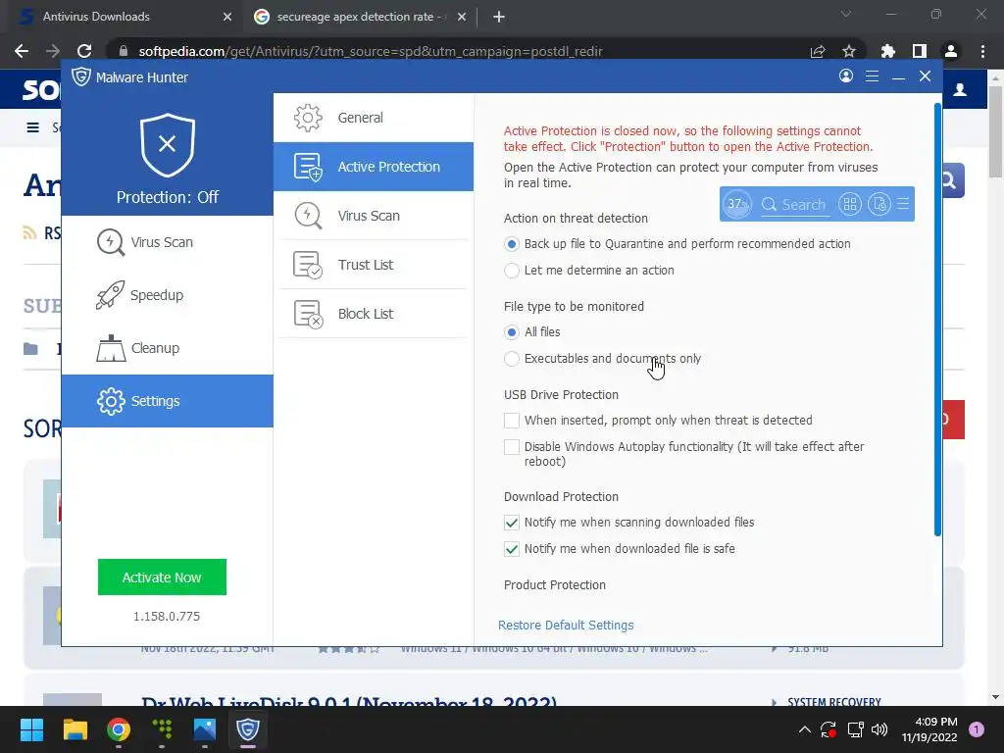Click the Protection Off shield icon
This screenshot has height=753, width=1004.
[167, 145]
